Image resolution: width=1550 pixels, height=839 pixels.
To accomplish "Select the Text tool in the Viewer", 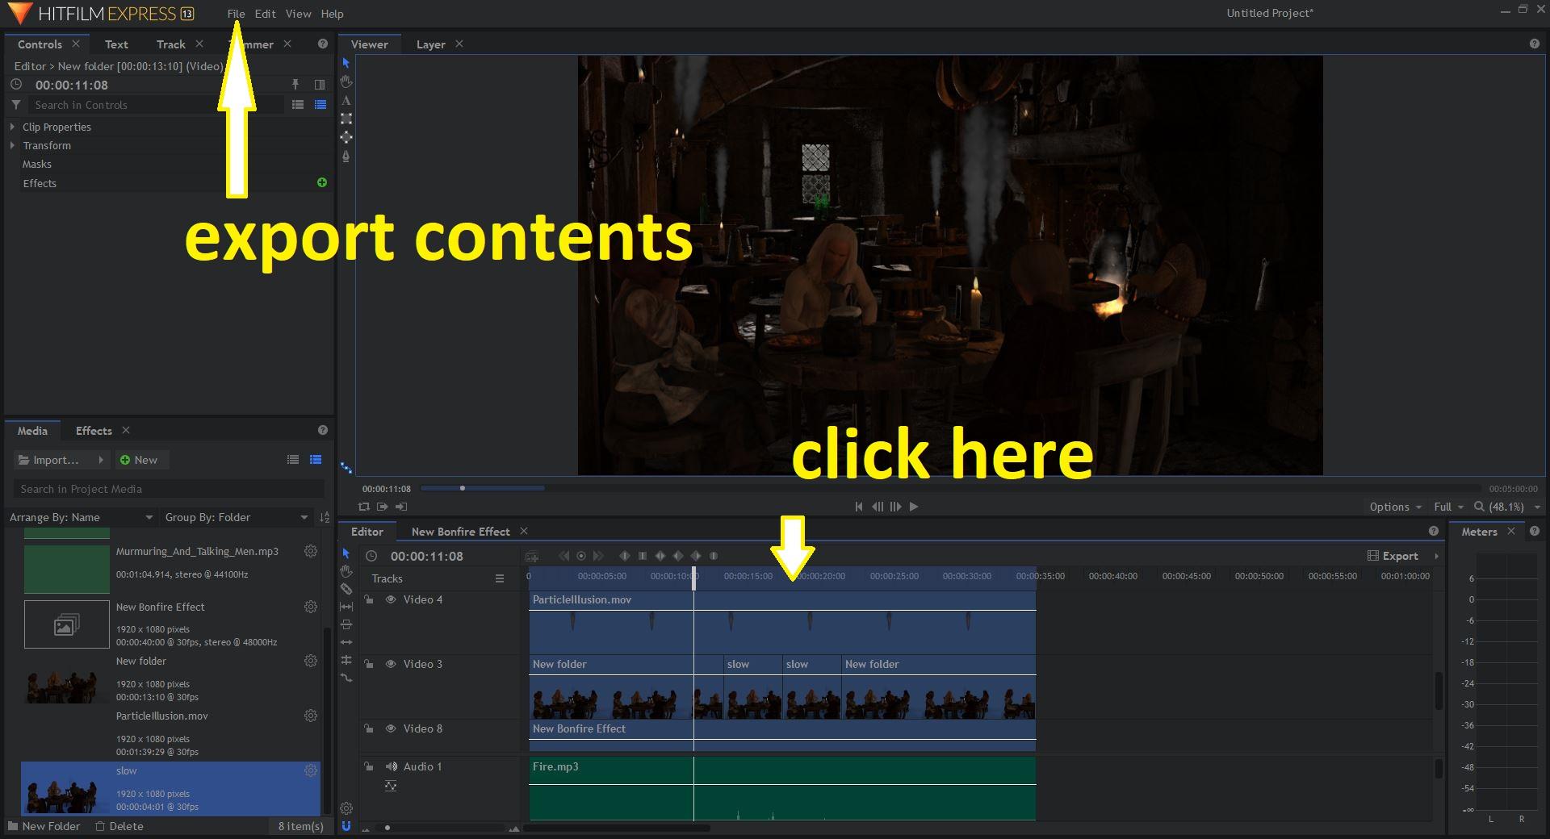I will [x=346, y=100].
